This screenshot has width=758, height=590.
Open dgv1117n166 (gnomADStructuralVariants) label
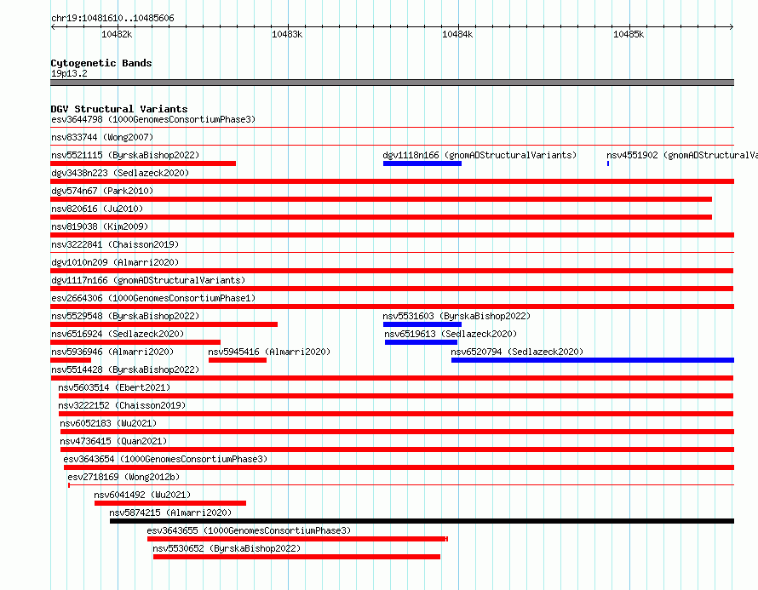pyautogui.click(x=148, y=280)
